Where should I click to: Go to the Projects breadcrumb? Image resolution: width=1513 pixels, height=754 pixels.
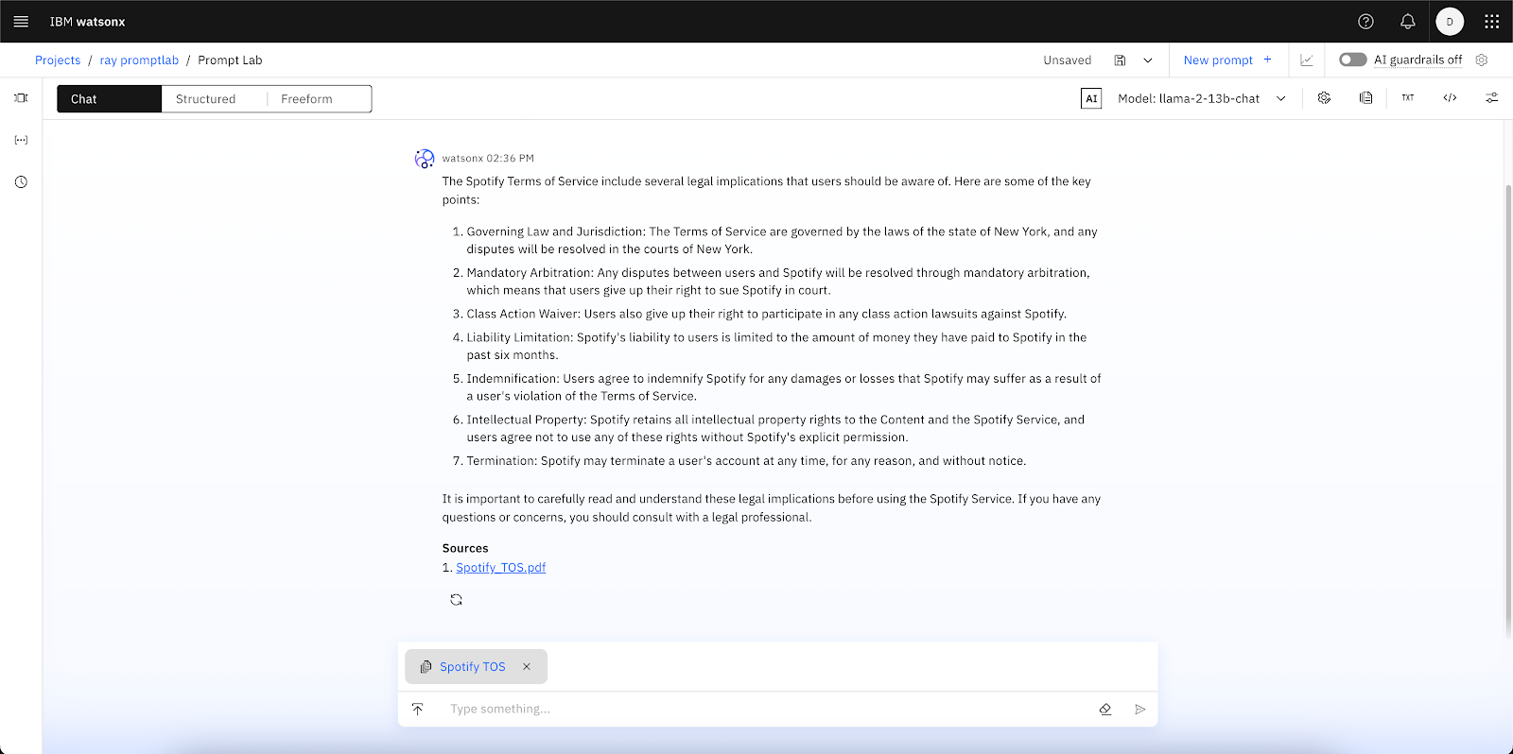pos(58,60)
